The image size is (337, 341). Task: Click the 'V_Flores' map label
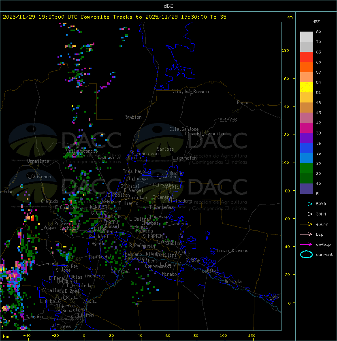click(x=61, y=326)
